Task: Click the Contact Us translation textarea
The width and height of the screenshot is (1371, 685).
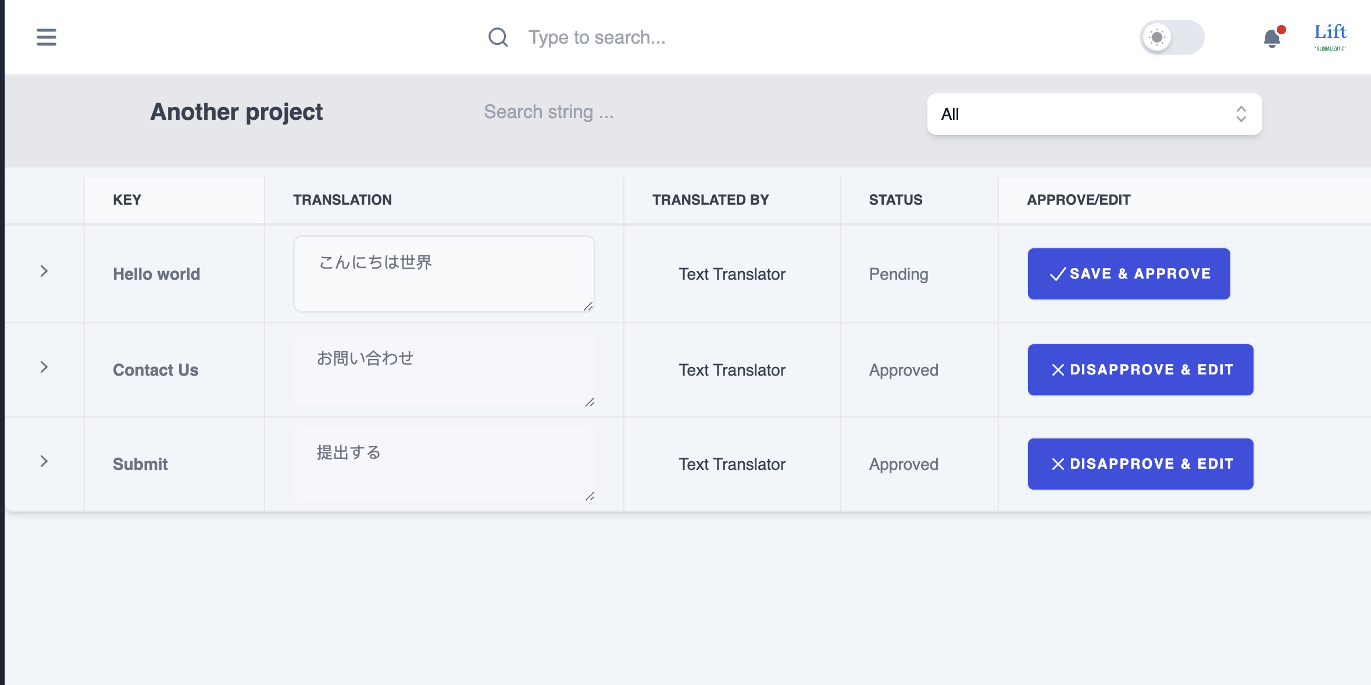Action: [x=444, y=370]
